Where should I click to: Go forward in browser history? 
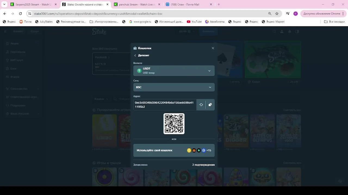click(x=13, y=14)
